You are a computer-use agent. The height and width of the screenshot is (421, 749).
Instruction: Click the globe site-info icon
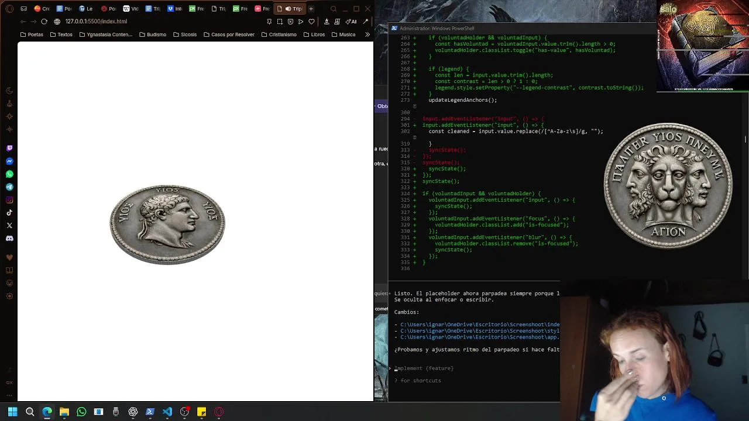pyautogui.click(x=57, y=22)
